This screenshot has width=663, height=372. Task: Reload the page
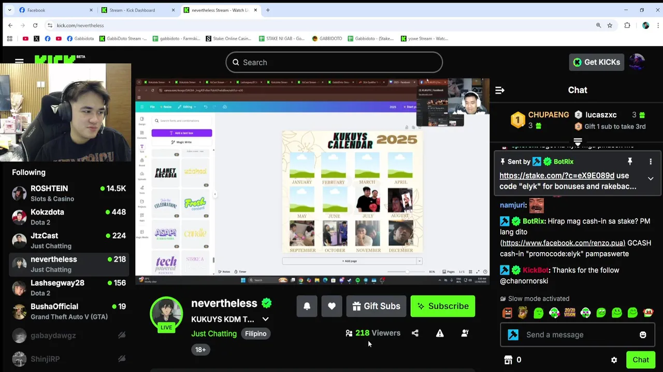point(35,25)
